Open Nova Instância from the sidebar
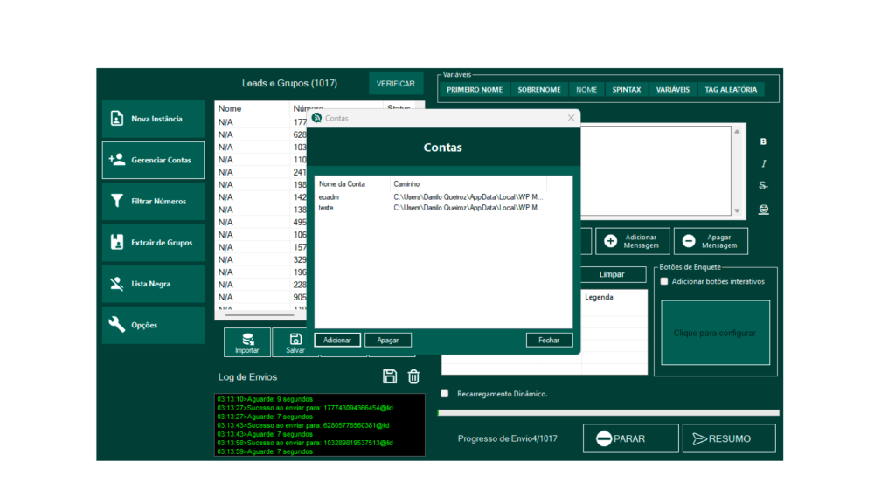The height and width of the screenshot is (503, 895). tap(153, 119)
